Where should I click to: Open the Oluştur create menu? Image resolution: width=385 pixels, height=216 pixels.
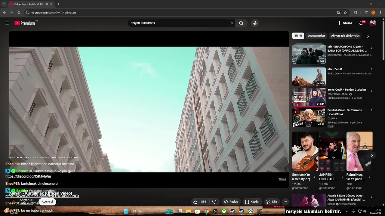(345, 23)
